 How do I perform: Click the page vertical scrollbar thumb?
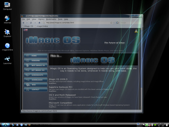click(x=141, y=59)
